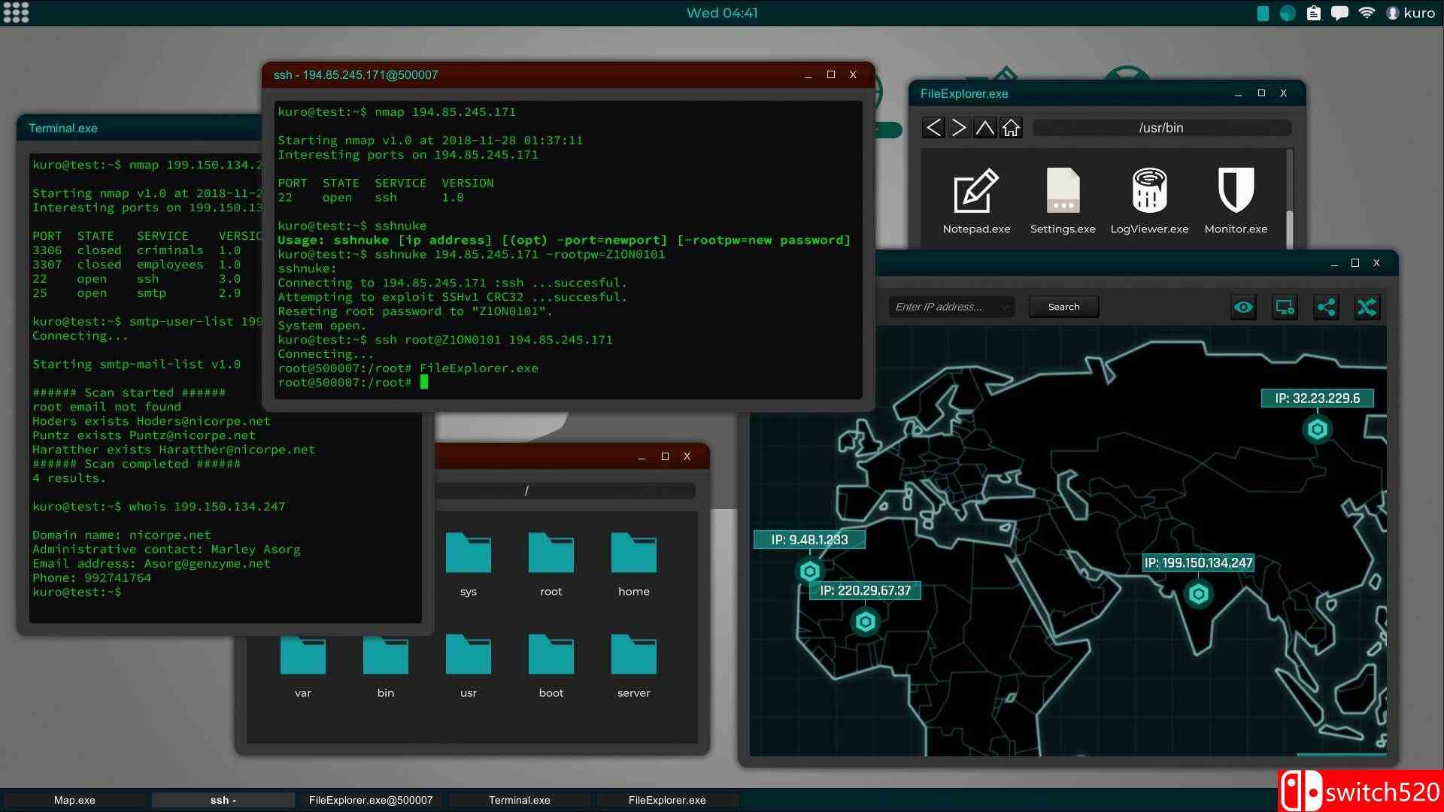The image size is (1444, 812).
Task: Open the applications grid menu
Action: tap(16, 13)
